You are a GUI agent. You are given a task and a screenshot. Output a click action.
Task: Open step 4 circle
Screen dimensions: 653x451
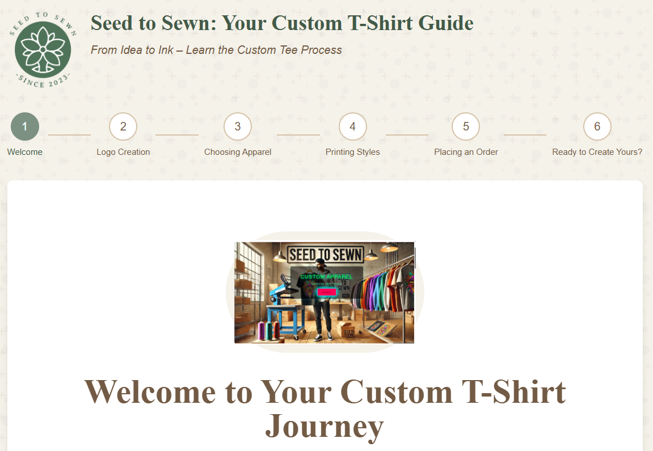(x=353, y=127)
